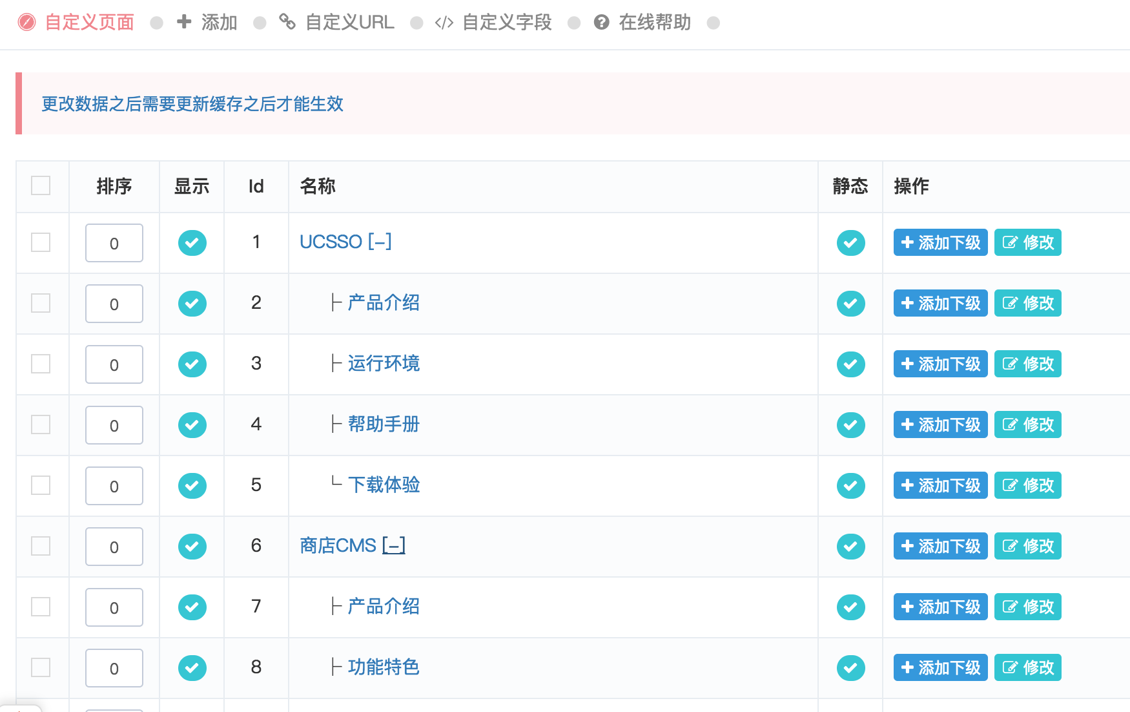Focus the sort order field for UCSSO

[114, 243]
